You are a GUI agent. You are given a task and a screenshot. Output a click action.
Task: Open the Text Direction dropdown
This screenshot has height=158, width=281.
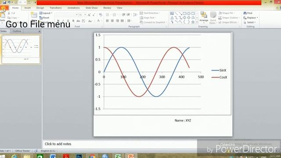[x=150, y=13]
